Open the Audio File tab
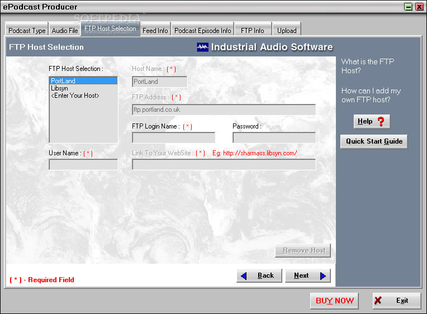This screenshot has width=427, height=314. [x=64, y=29]
